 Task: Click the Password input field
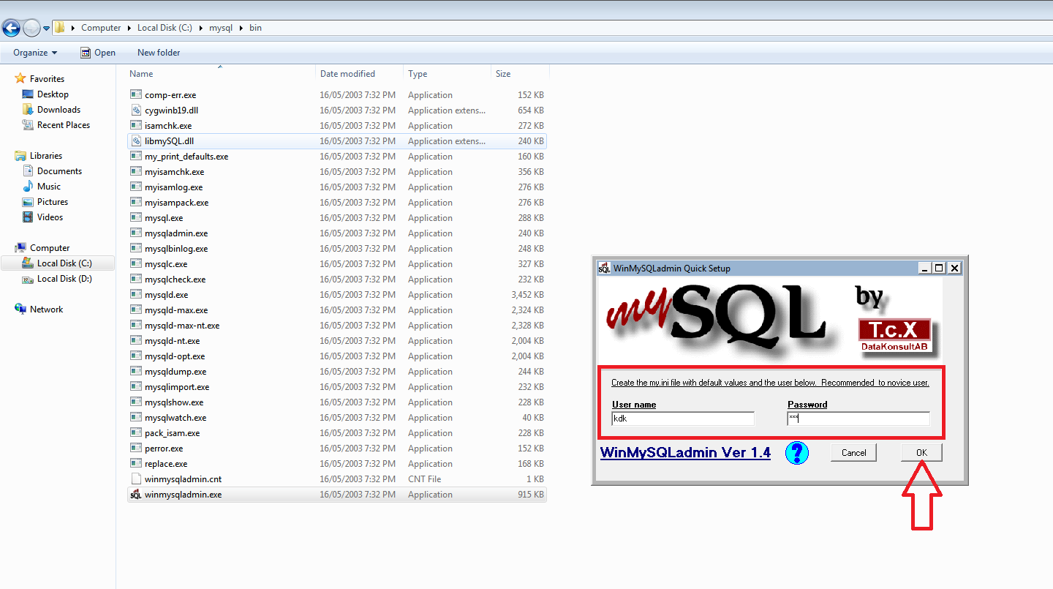pyautogui.click(x=858, y=419)
